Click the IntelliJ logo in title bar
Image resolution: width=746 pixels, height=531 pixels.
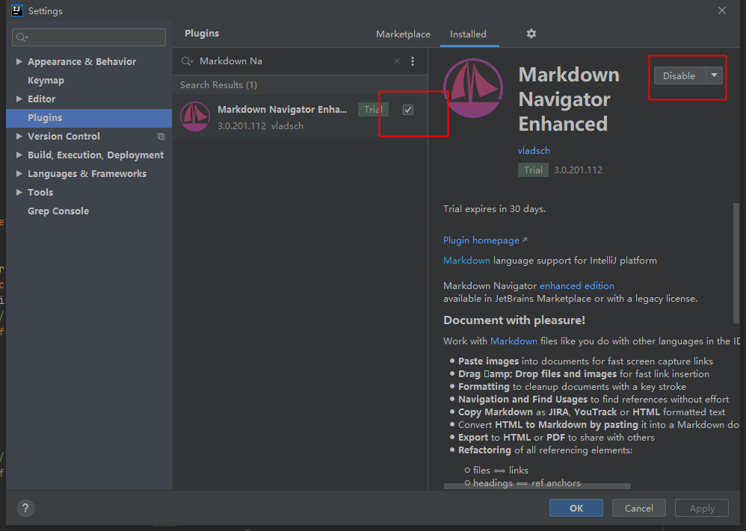pyautogui.click(x=16, y=10)
